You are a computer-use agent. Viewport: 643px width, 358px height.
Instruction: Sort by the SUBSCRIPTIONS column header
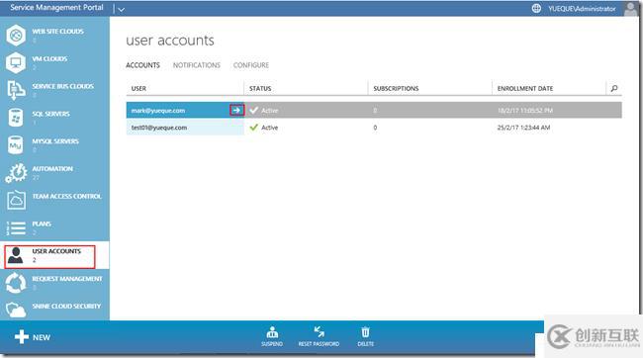(x=396, y=88)
